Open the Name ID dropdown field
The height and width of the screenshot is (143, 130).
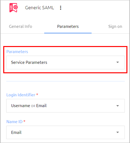[65, 132]
